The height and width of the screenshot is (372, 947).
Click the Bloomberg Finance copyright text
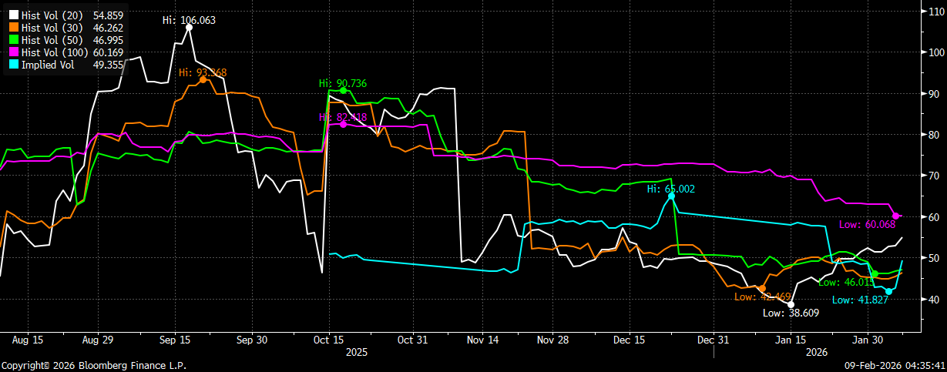pos(93,366)
